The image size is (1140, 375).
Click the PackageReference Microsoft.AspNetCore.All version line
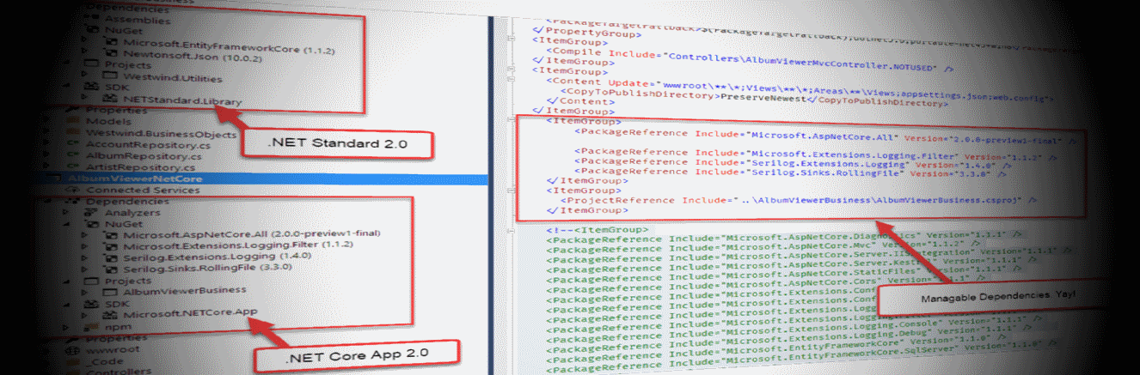click(x=825, y=136)
